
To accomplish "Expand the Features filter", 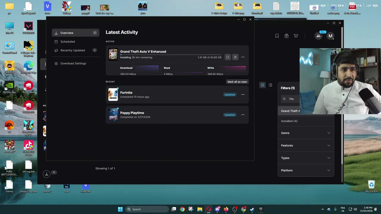I will [x=306, y=145].
